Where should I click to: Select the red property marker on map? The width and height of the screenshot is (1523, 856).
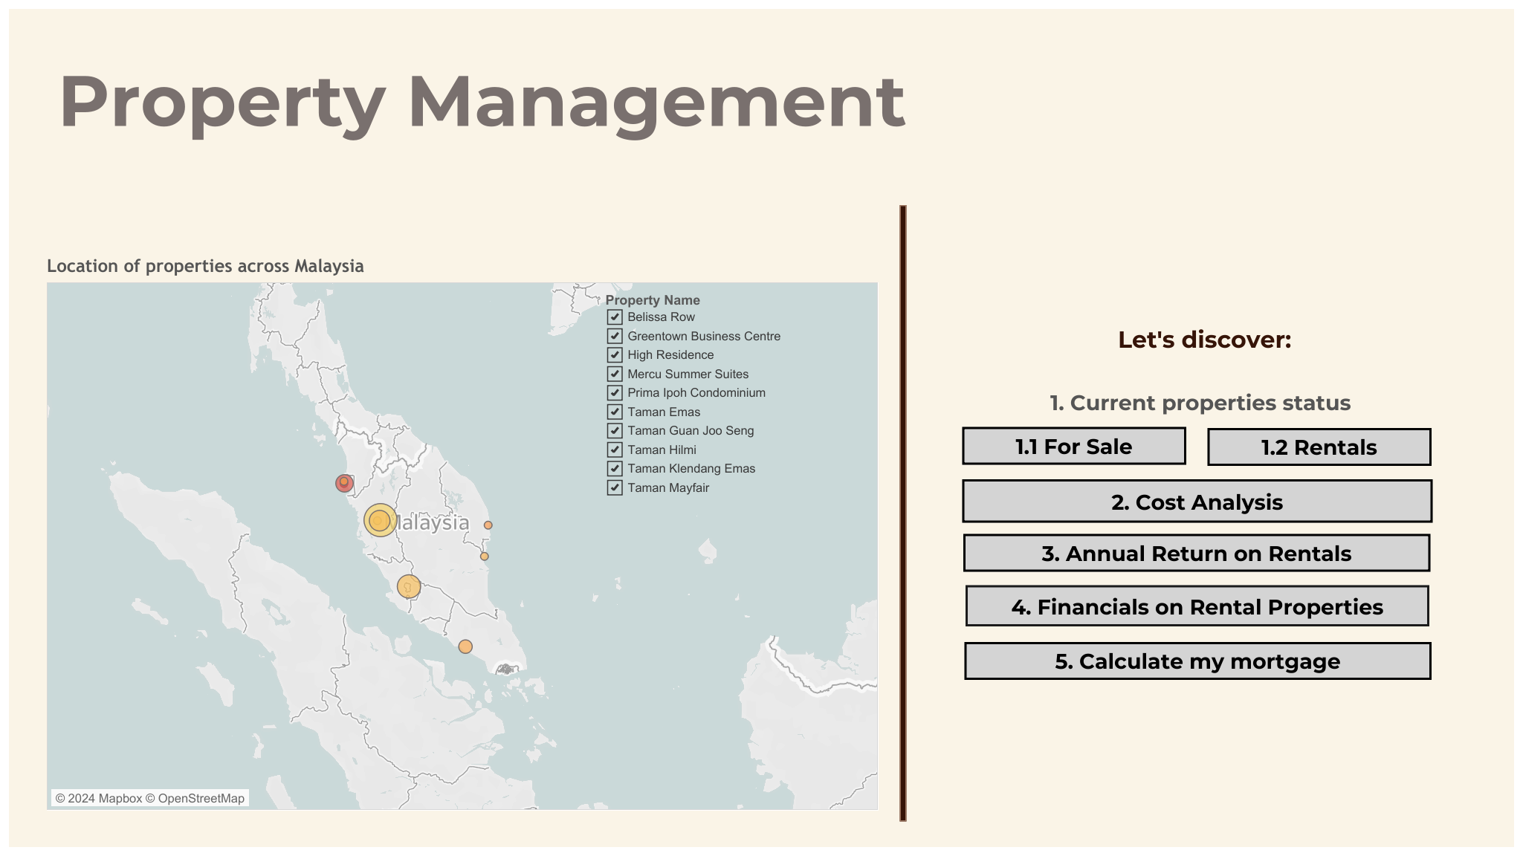(344, 484)
